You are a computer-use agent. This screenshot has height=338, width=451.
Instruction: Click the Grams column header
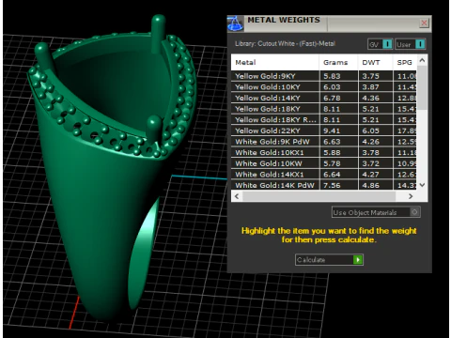tap(338, 62)
